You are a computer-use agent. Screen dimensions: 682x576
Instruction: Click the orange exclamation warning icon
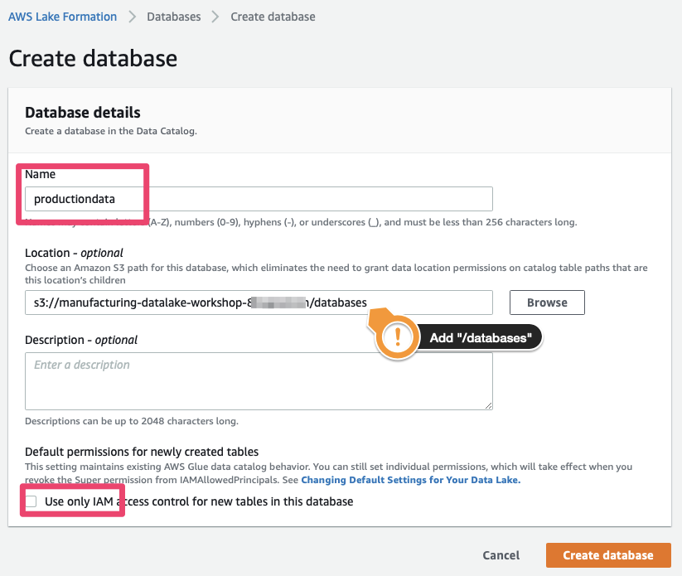tap(398, 337)
